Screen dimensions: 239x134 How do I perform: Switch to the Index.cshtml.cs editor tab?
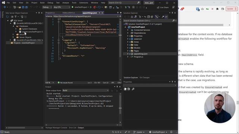(69, 13)
